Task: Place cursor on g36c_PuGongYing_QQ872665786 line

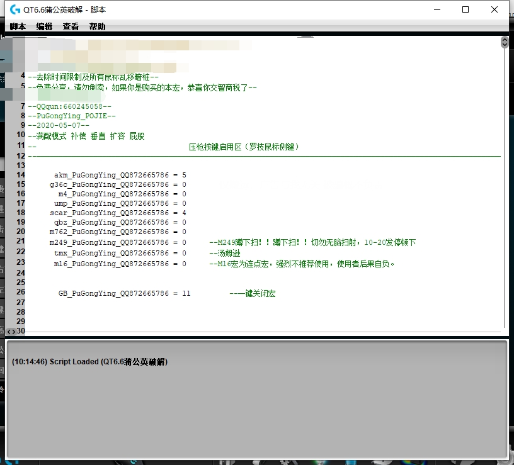Action: pos(118,185)
